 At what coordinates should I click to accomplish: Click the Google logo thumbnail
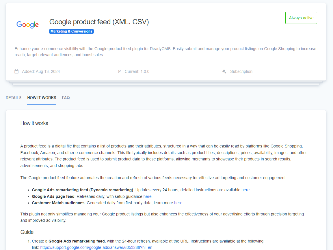point(28,24)
